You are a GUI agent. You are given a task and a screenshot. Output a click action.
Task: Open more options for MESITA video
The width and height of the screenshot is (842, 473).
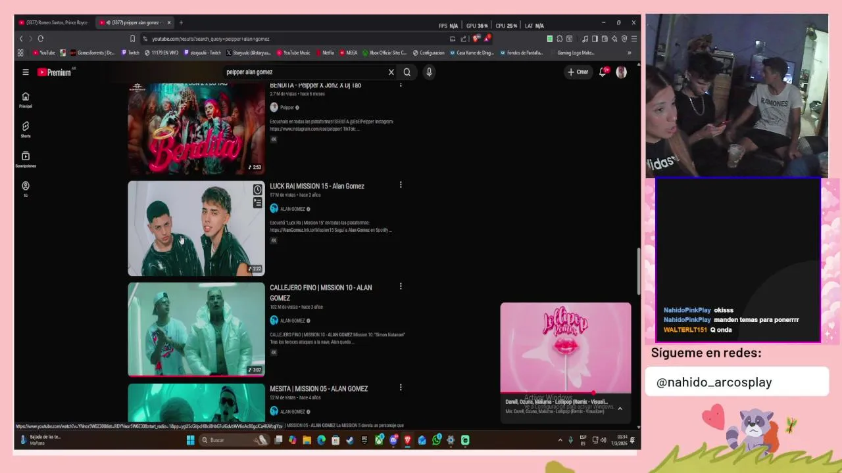[401, 388]
